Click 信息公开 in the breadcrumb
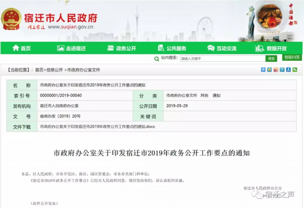The height and width of the screenshot is (208, 304). 54,70
